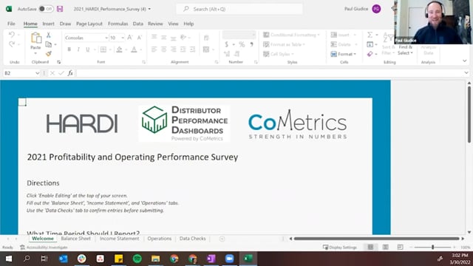Click the Insert Function fx button
Screen dimensions: 473x266
coord(70,73)
